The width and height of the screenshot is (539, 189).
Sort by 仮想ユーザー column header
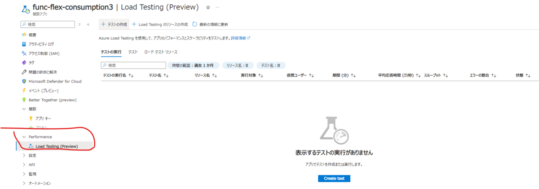[x=300, y=76]
